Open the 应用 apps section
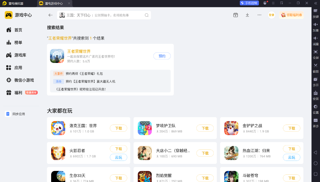 (x=14, y=68)
